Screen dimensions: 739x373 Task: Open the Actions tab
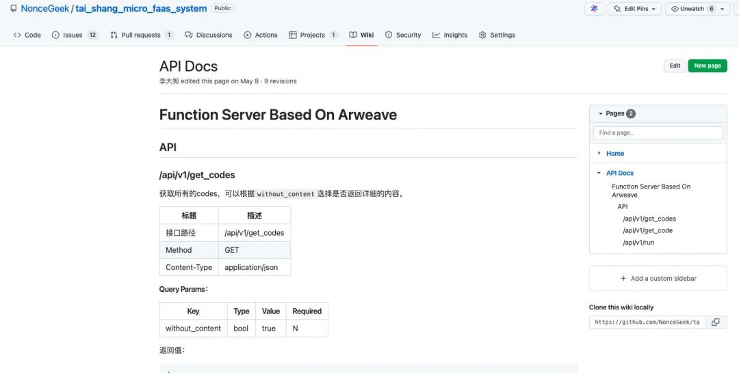261,35
